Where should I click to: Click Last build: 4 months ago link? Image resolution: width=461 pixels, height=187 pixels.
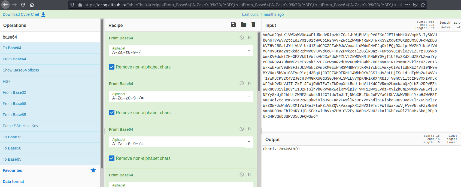click(263, 14)
